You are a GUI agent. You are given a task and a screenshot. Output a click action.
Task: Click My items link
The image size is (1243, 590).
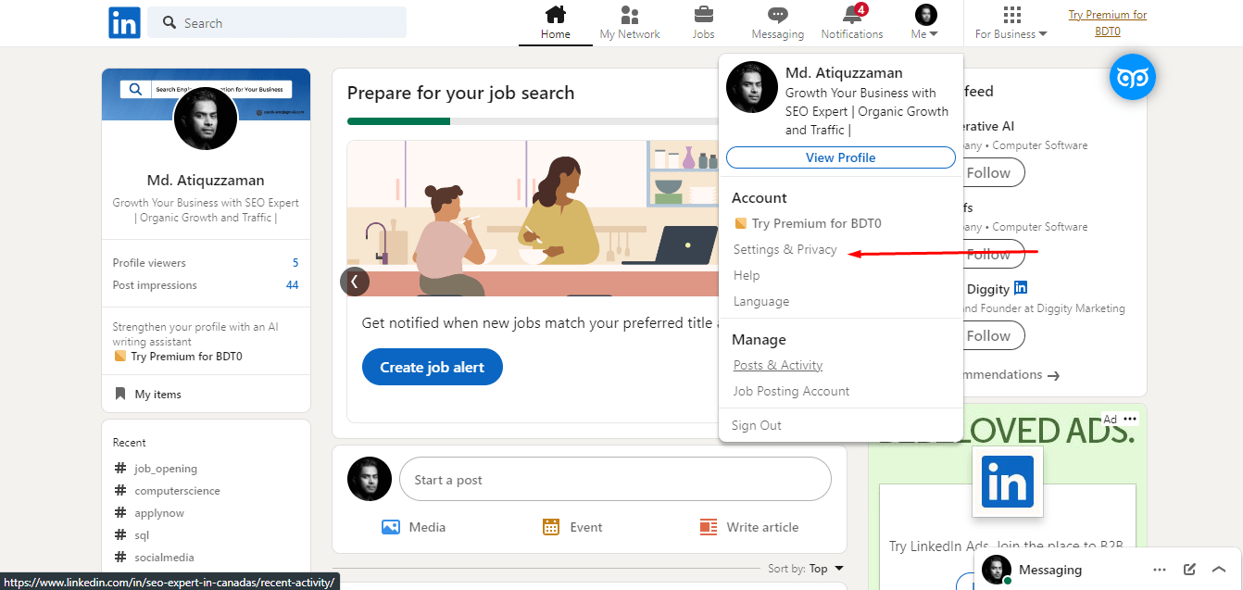click(x=158, y=395)
